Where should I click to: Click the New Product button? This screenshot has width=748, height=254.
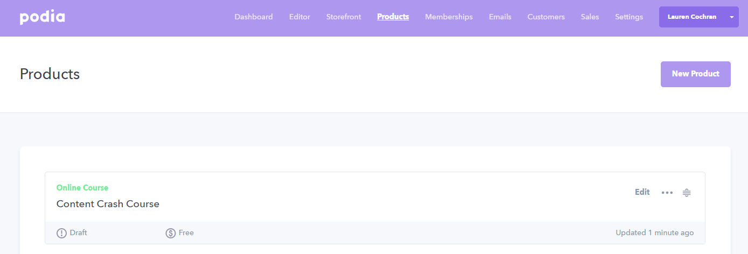pos(696,74)
